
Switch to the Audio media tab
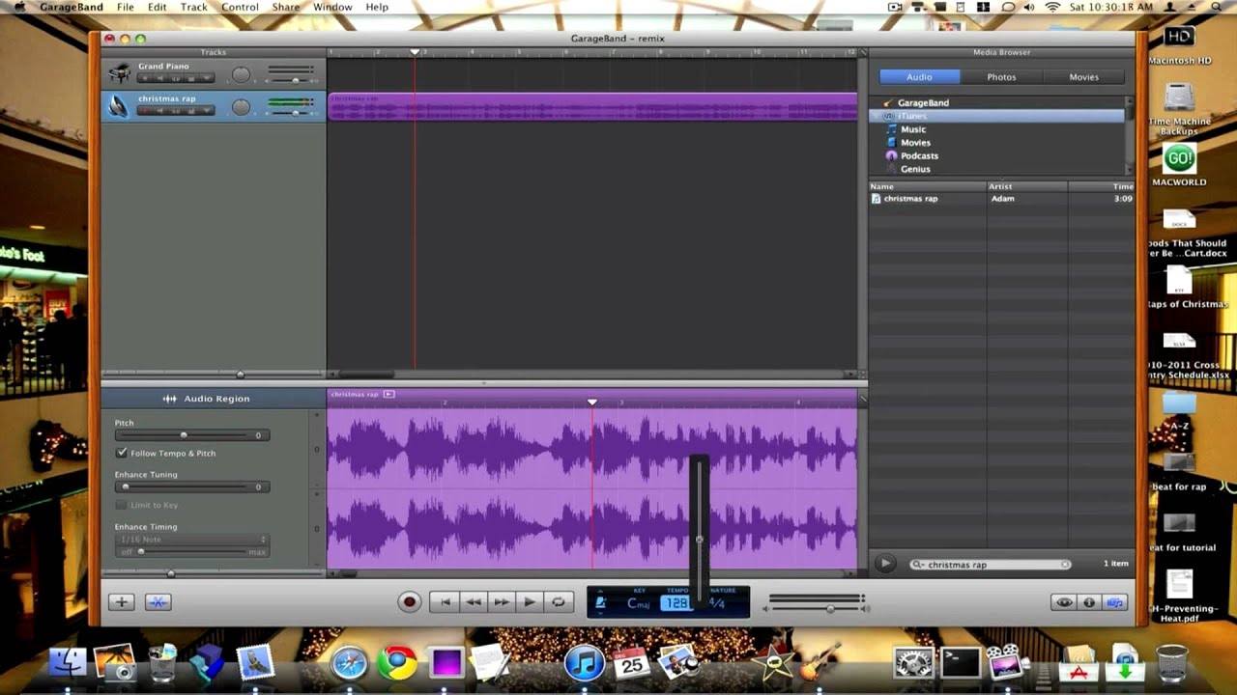(x=919, y=76)
